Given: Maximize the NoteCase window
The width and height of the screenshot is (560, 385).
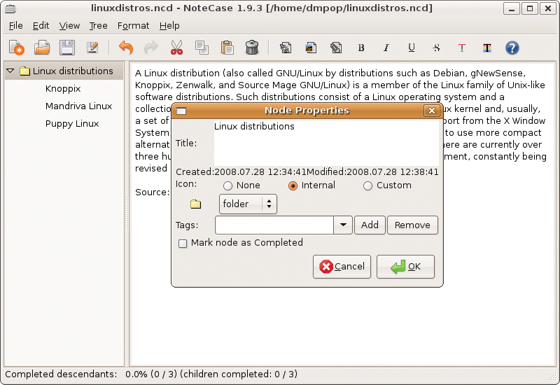Looking at the screenshot, I should [530, 8].
